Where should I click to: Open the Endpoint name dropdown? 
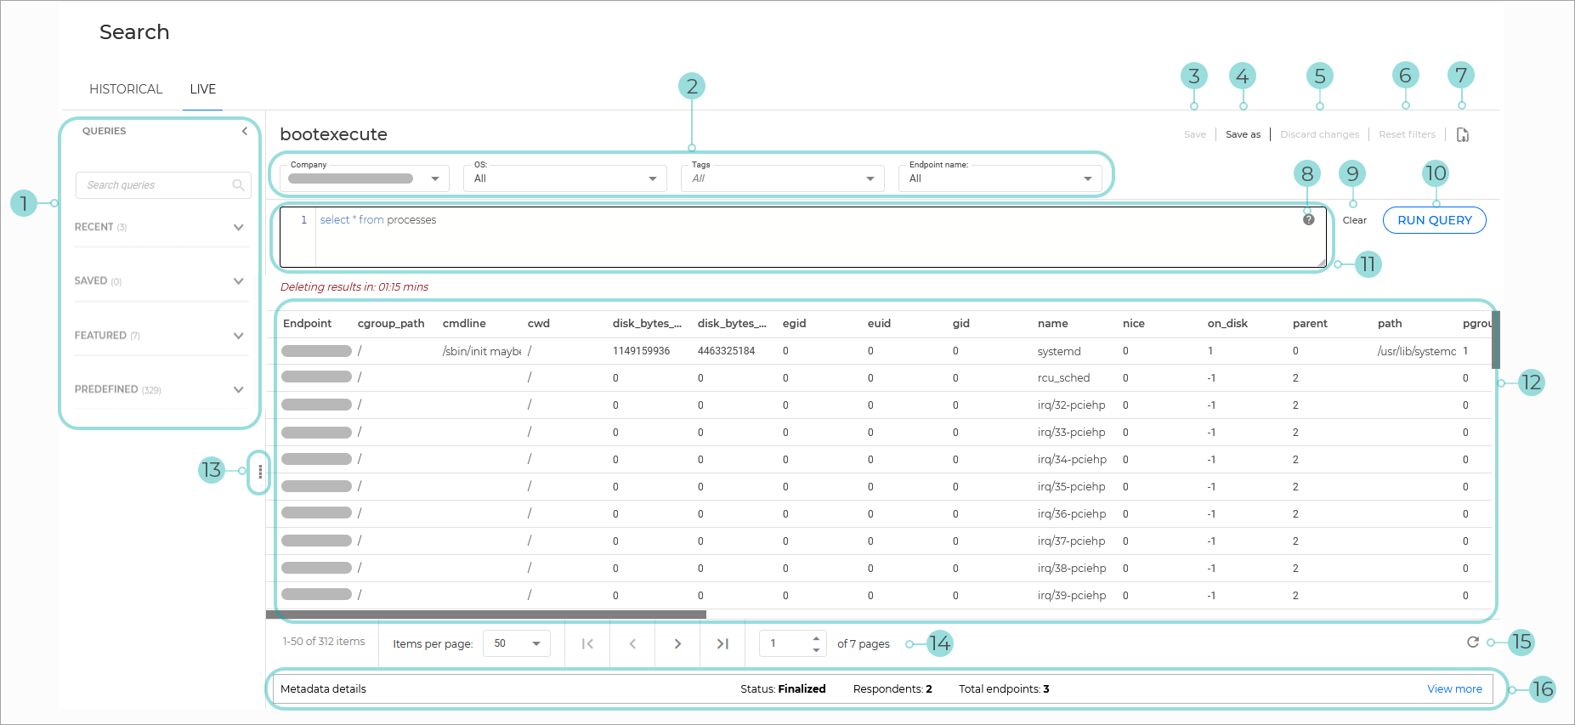tap(1000, 178)
